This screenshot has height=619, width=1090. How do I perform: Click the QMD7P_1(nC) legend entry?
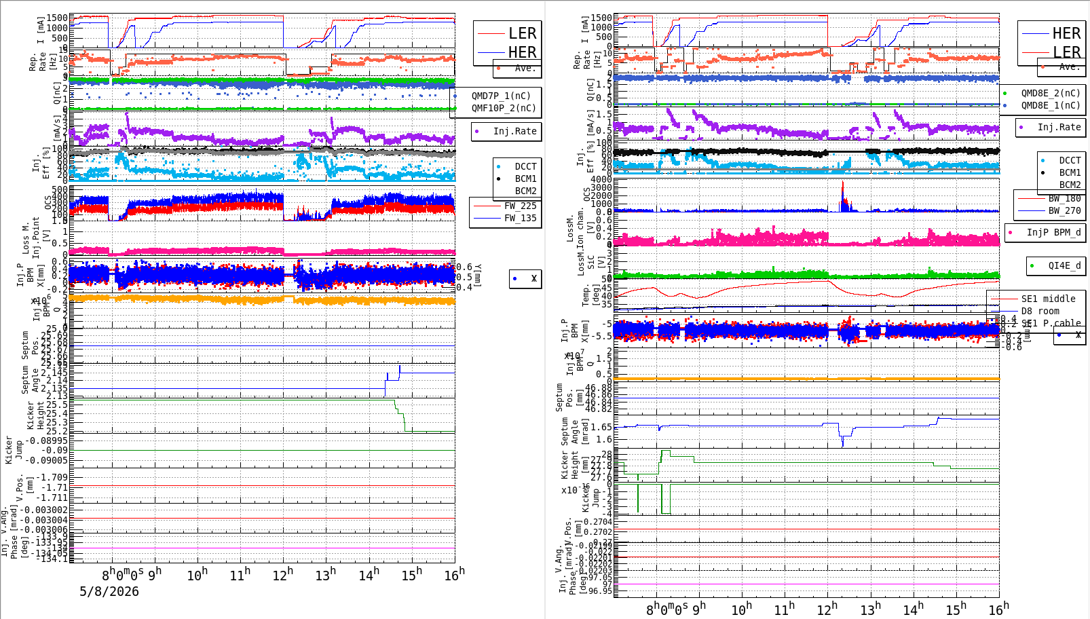point(502,96)
